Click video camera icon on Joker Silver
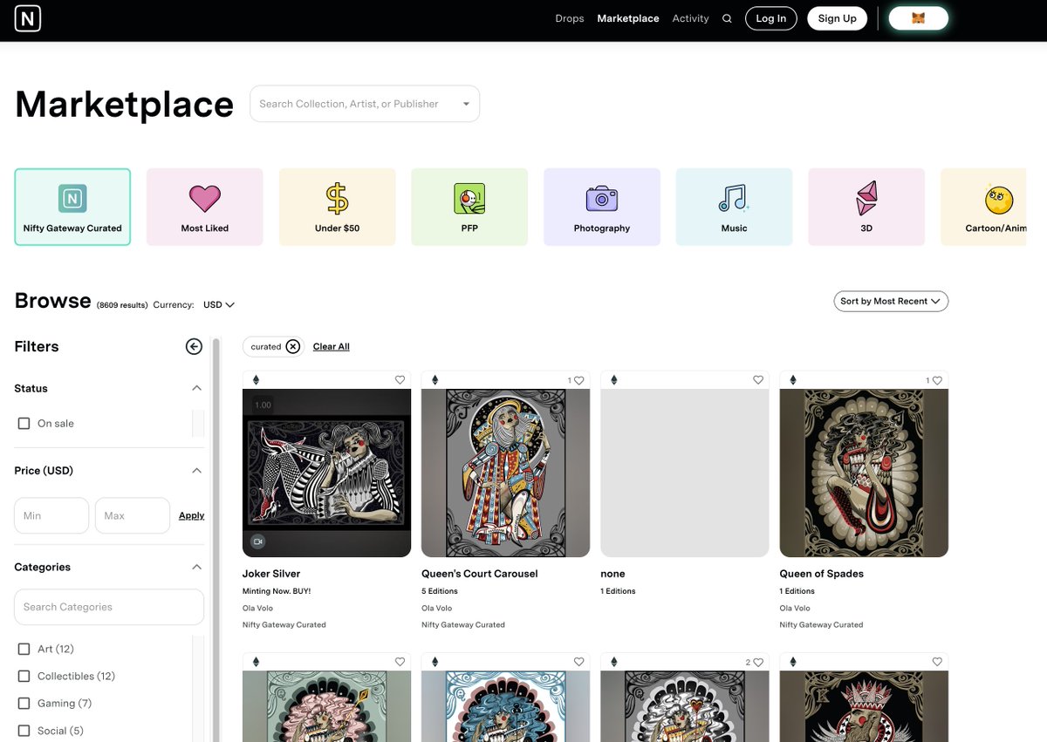 tap(257, 541)
